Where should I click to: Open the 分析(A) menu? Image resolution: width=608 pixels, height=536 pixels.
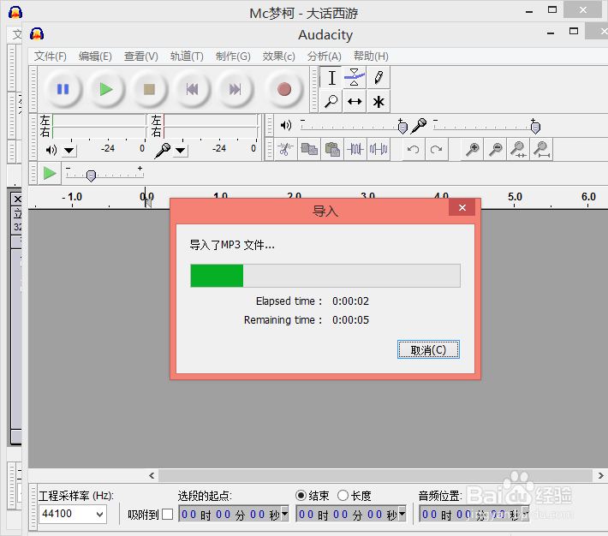(x=325, y=57)
